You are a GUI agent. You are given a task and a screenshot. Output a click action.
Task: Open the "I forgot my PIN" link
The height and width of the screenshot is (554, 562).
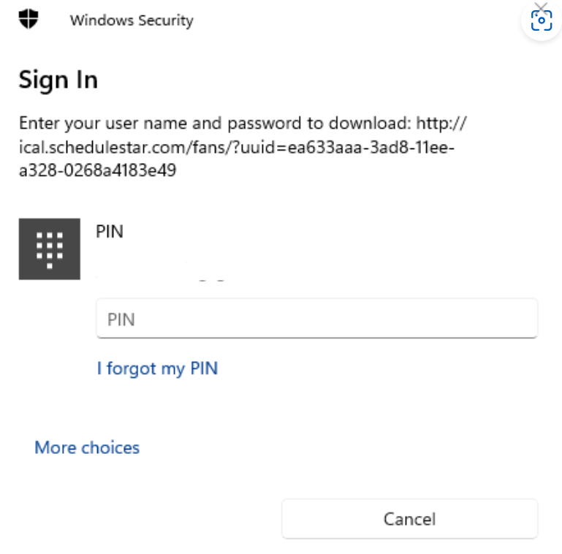pyautogui.click(x=157, y=368)
